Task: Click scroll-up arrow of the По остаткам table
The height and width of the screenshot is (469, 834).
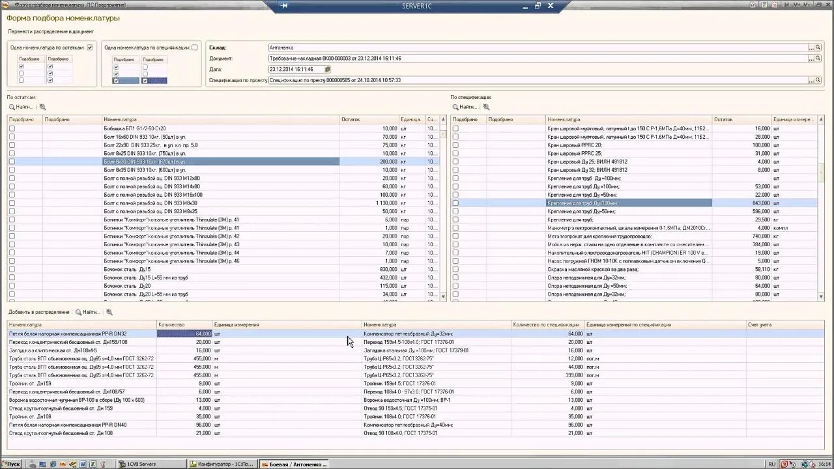Action: [444, 120]
